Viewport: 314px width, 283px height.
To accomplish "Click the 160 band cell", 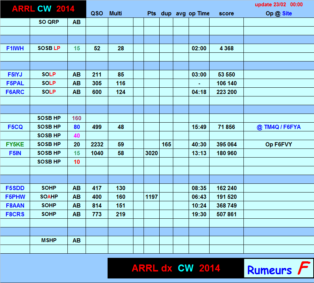I will [77, 118].
